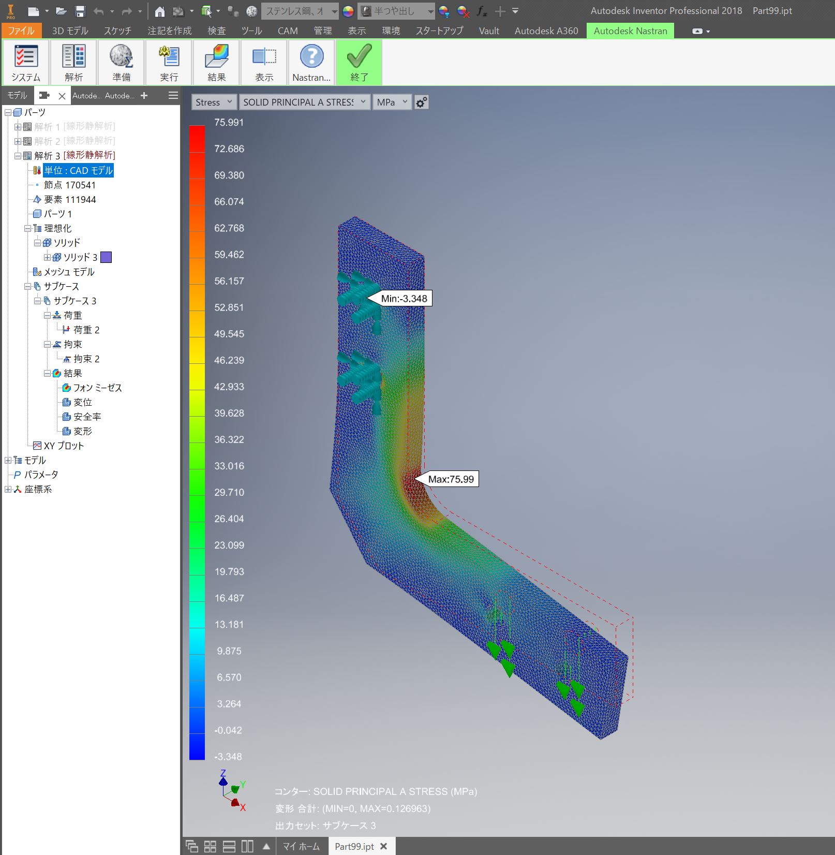Expand the 解析 1 tree node

(18, 127)
